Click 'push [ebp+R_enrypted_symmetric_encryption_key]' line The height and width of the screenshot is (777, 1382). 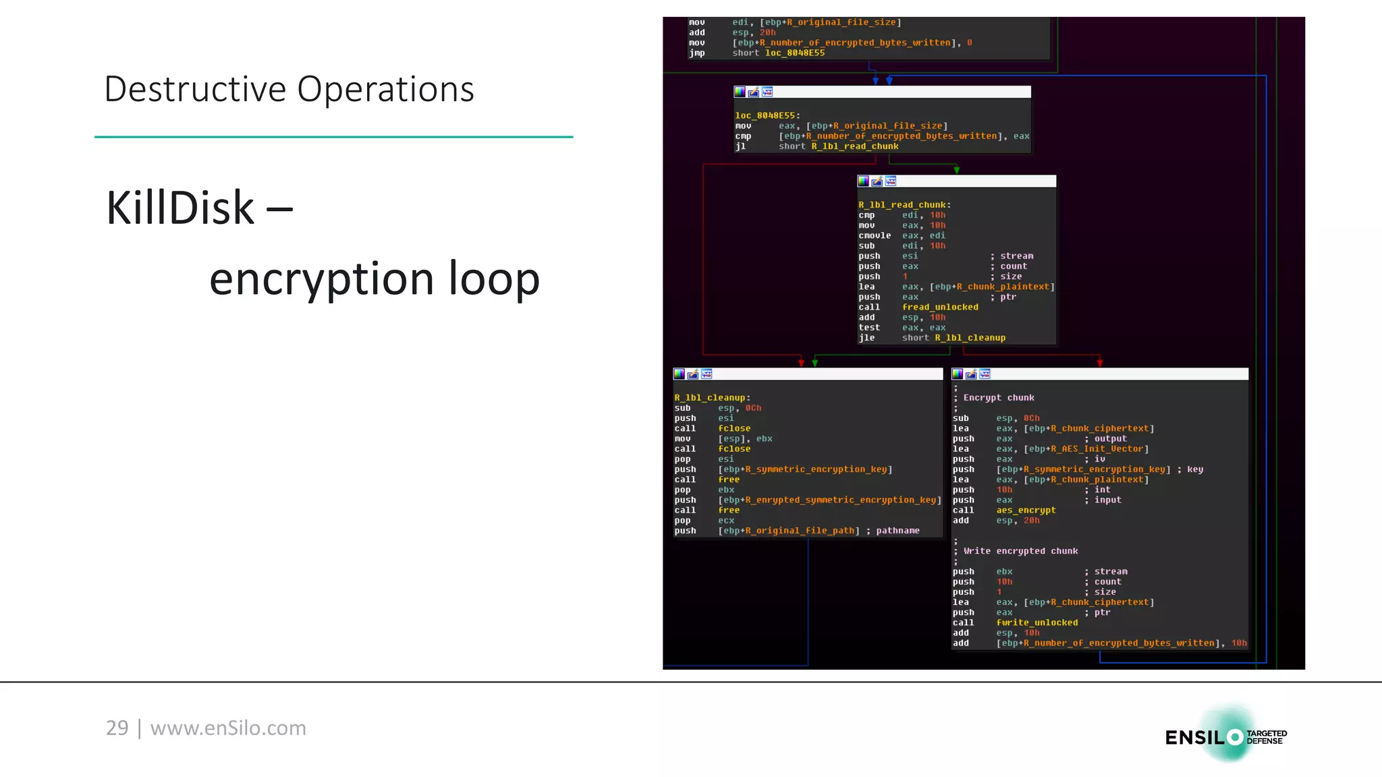[808, 500]
